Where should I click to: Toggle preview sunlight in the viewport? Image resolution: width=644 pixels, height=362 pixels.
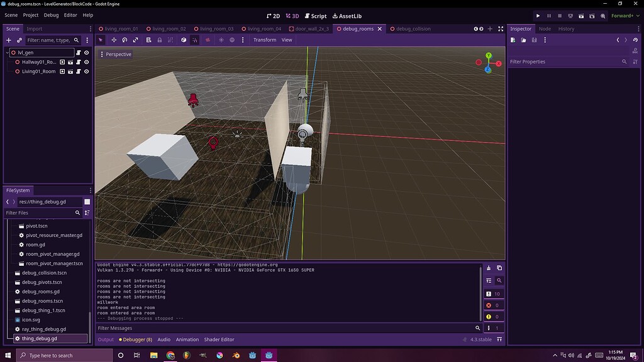221,40
